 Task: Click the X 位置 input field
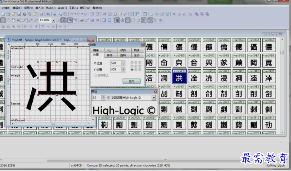click(x=116, y=63)
